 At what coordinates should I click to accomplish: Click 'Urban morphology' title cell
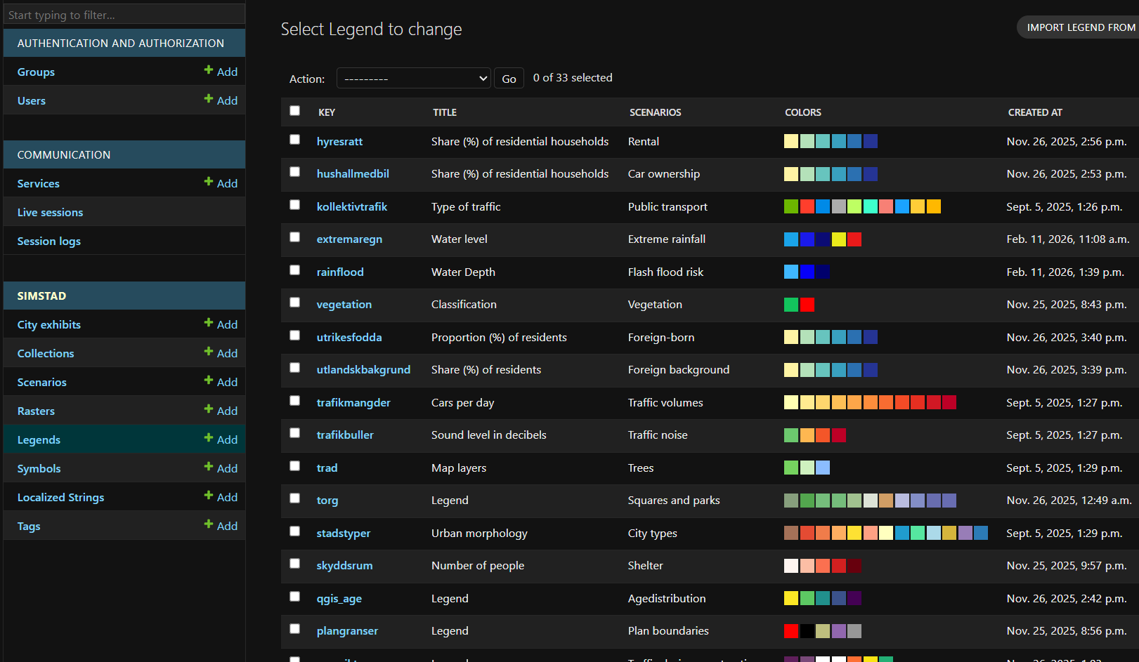pyautogui.click(x=479, y=533)
